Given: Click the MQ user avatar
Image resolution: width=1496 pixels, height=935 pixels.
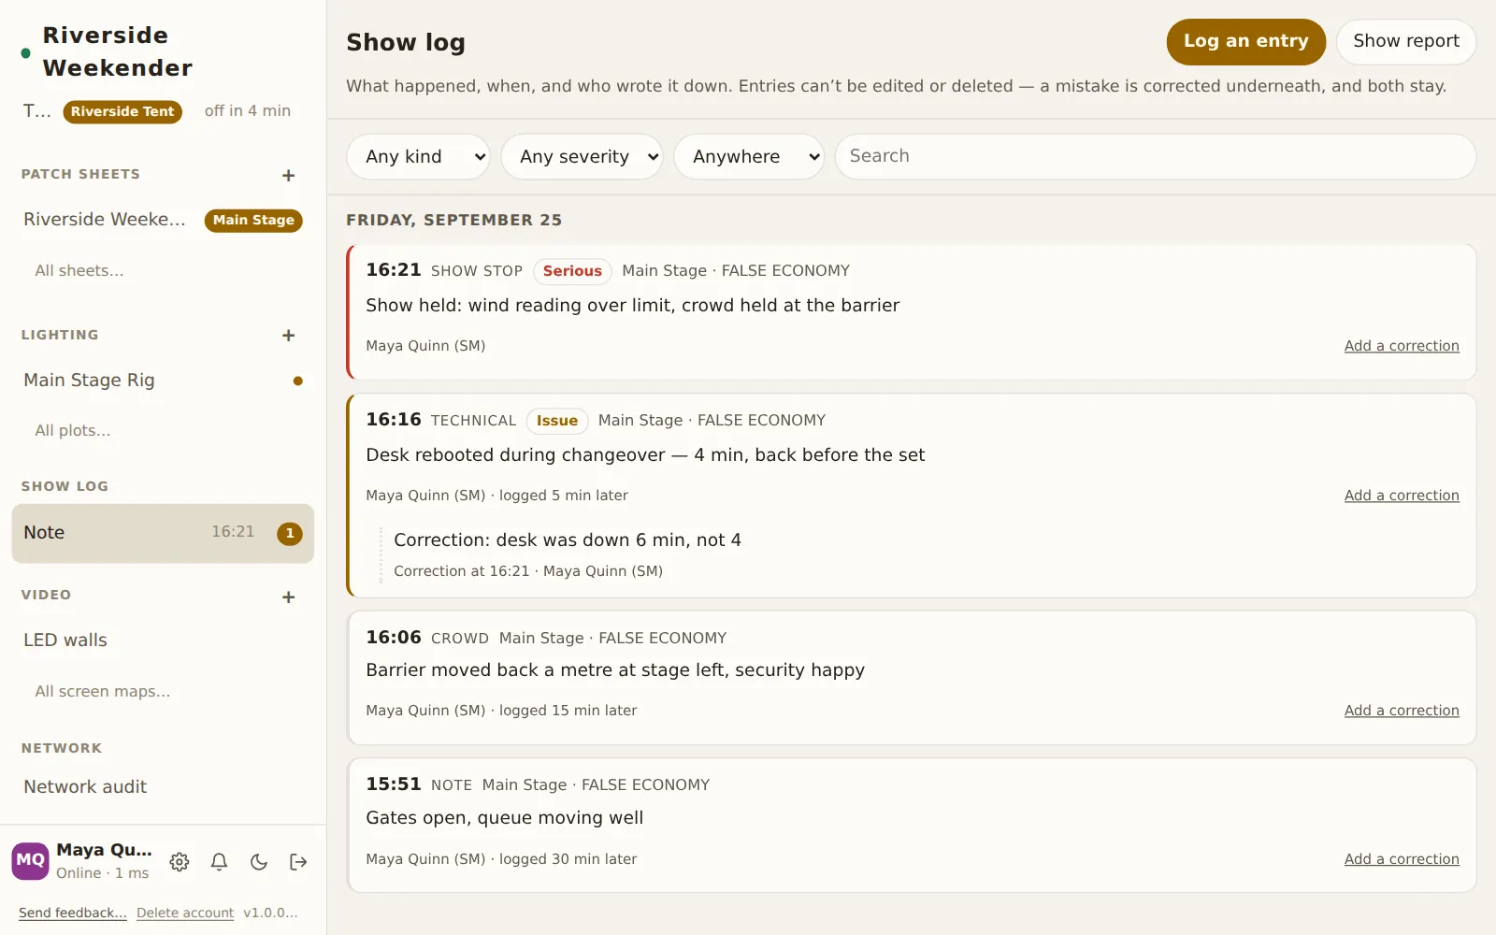Looking at the screenshot, I should (x=30, y=861).
